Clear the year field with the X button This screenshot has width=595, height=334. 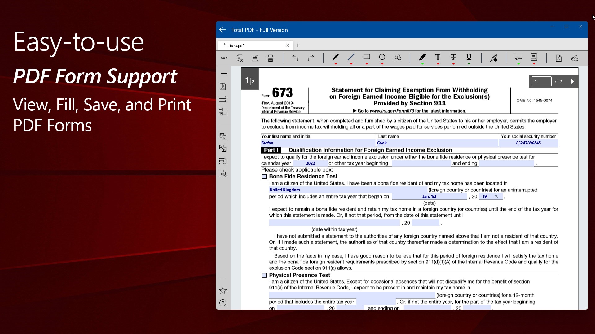pos(496,196)
